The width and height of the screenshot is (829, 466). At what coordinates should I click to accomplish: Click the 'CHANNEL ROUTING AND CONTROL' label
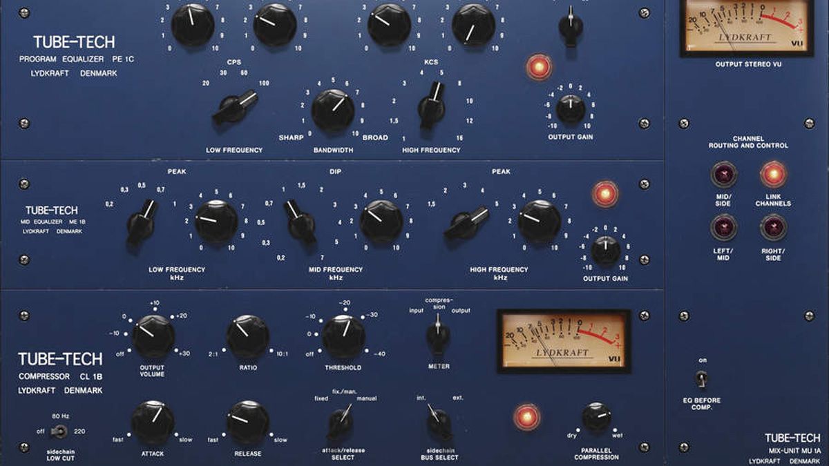[x=748, y=142]
